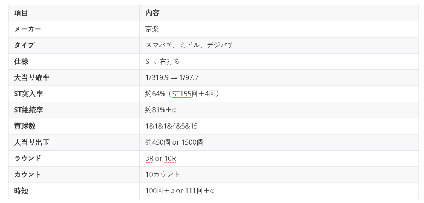This screenshot has height=203, width=424.
Task: Select the ST突入率 row label
Action: (29, 94)
